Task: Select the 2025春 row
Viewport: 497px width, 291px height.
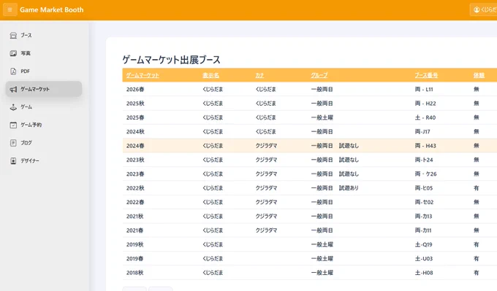Action: point(310,117)
